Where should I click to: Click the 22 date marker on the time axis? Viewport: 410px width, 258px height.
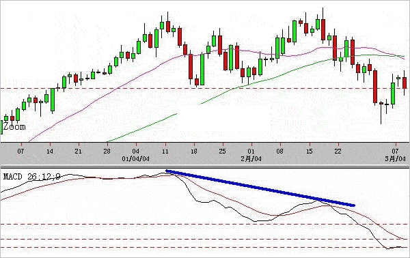(x=338, y=152)
